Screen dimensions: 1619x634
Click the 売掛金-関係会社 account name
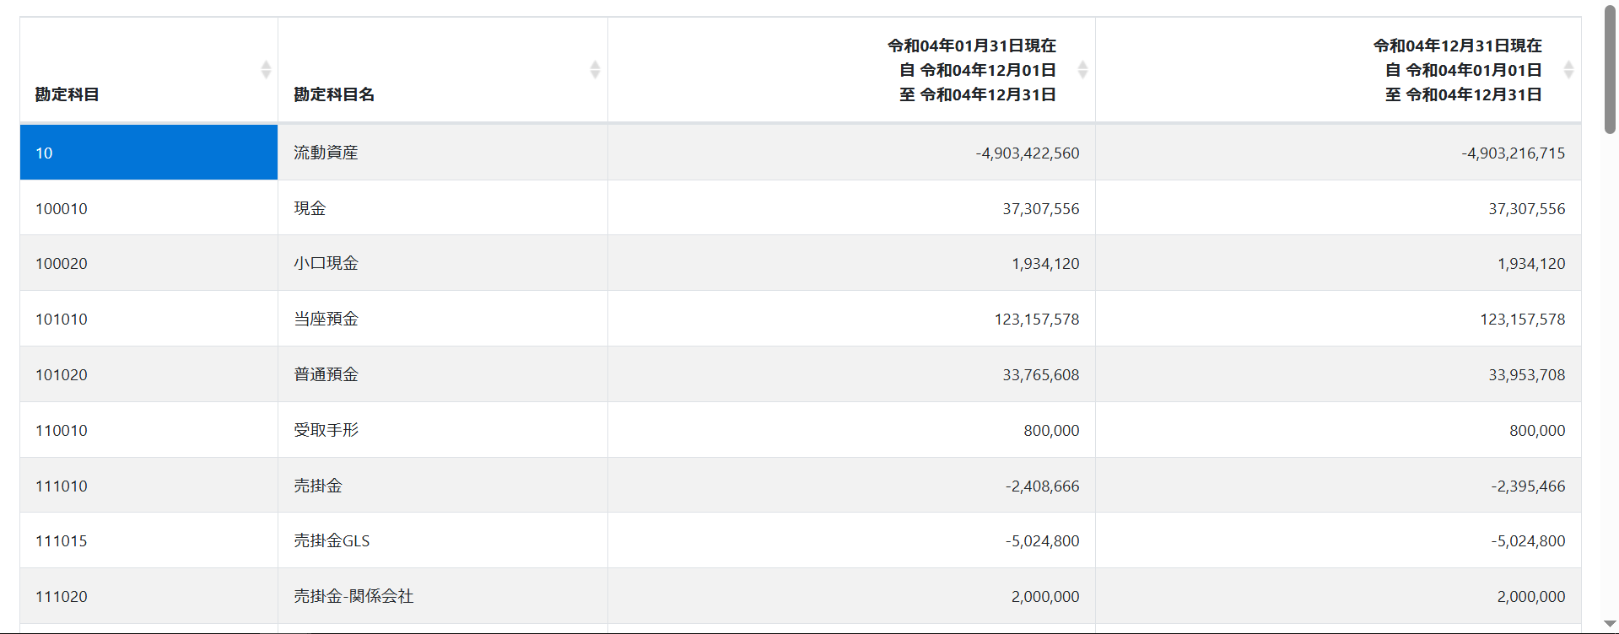(x=353, y=596)
